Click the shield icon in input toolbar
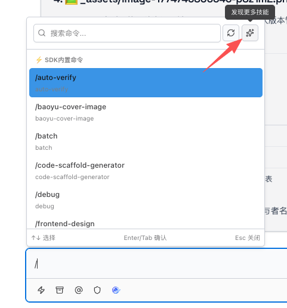 click(97, 290)
